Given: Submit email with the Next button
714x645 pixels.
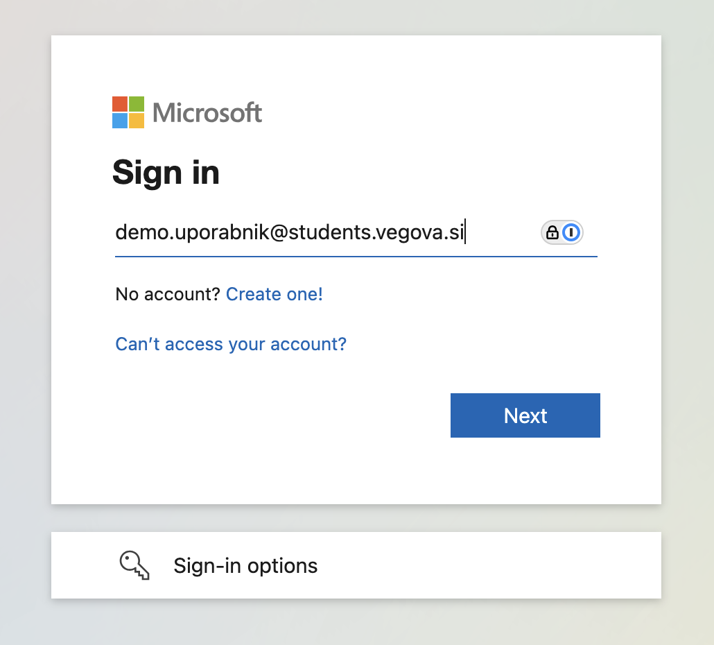Looking at the screenshot, I should (x=525, y=415).
